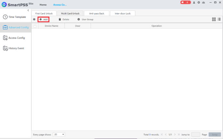Image resolution: width=223 pixels, height=139 pixels.
Task: Open the Access Config section
Action: coord(15,38)
